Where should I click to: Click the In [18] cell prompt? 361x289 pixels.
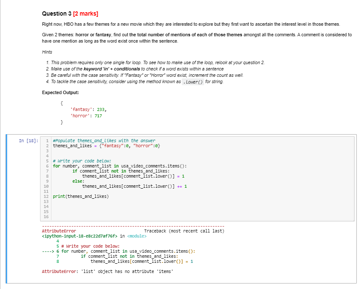(x=29, y=140)
